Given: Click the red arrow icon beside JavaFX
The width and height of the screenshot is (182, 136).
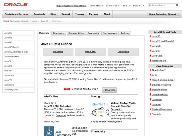Looking at the screenshot, I should (x=150, y=51).
